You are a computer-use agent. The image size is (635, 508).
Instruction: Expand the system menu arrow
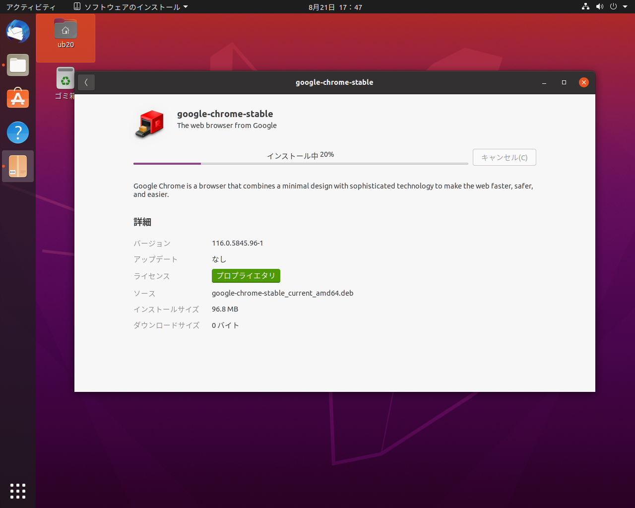tap(625, 7)
